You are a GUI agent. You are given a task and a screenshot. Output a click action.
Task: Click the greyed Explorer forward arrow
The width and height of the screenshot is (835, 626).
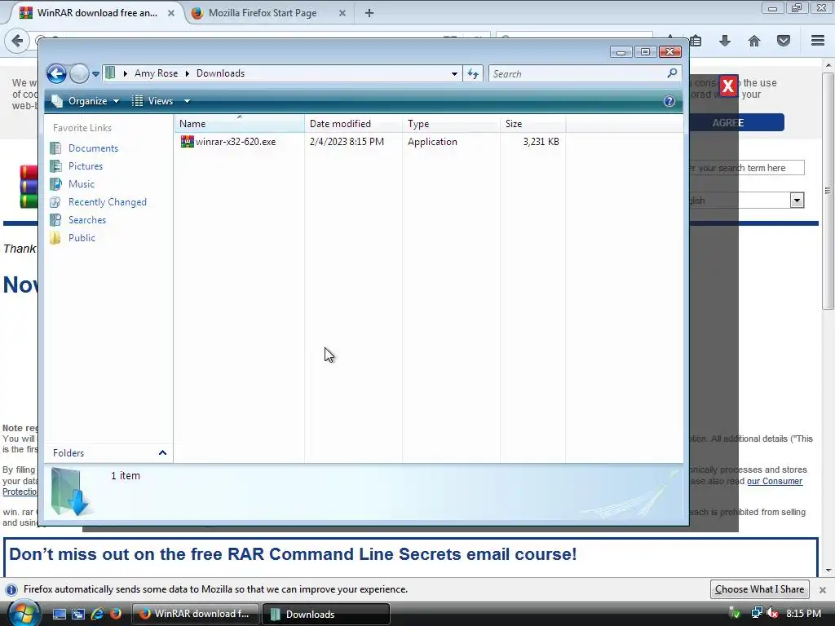point(79,73)
